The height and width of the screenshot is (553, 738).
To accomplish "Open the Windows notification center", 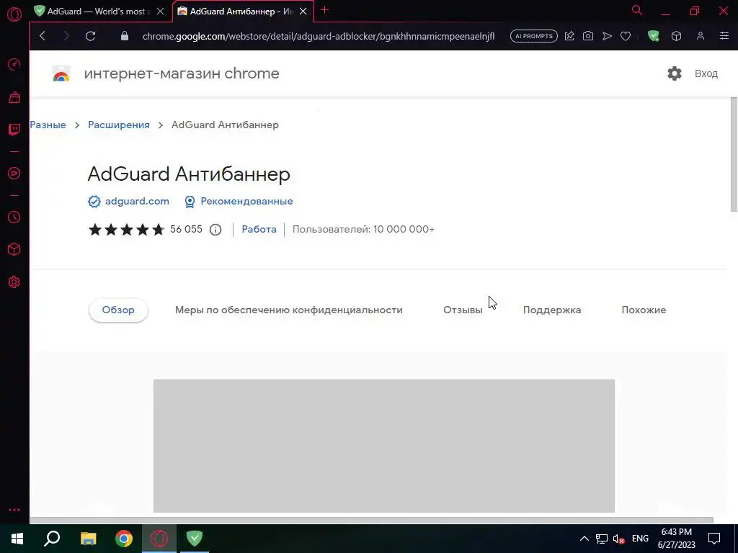I will (x=714, y=539).
